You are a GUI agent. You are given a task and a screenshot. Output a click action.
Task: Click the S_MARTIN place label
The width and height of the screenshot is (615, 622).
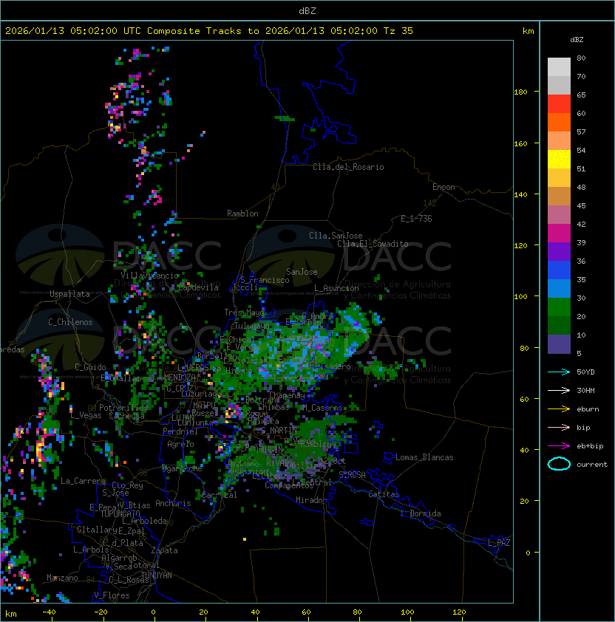pos(279,431)
